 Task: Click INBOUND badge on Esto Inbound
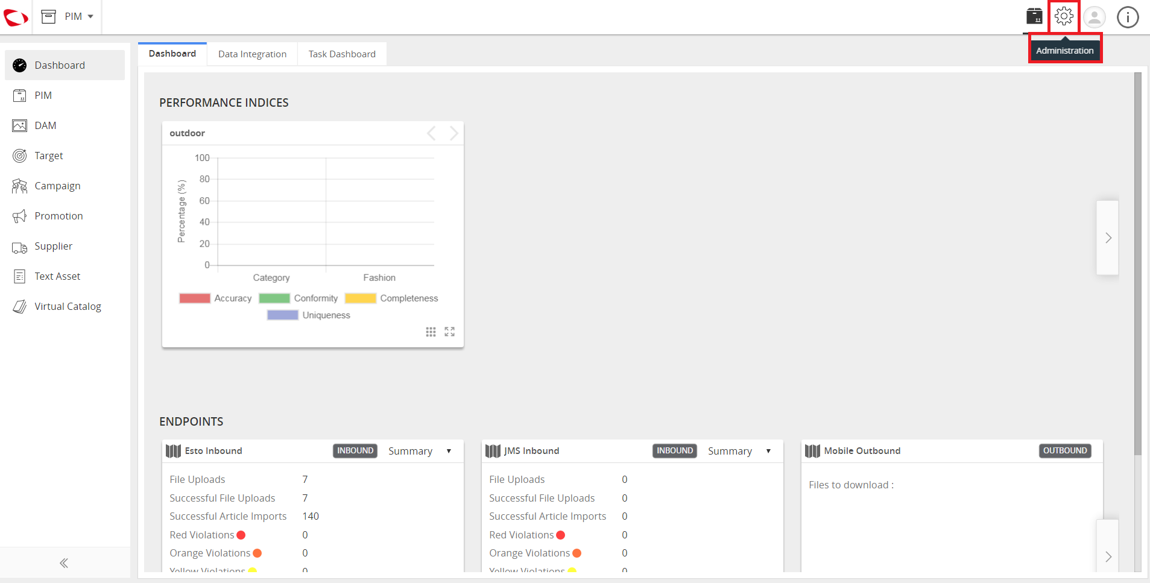355,451
